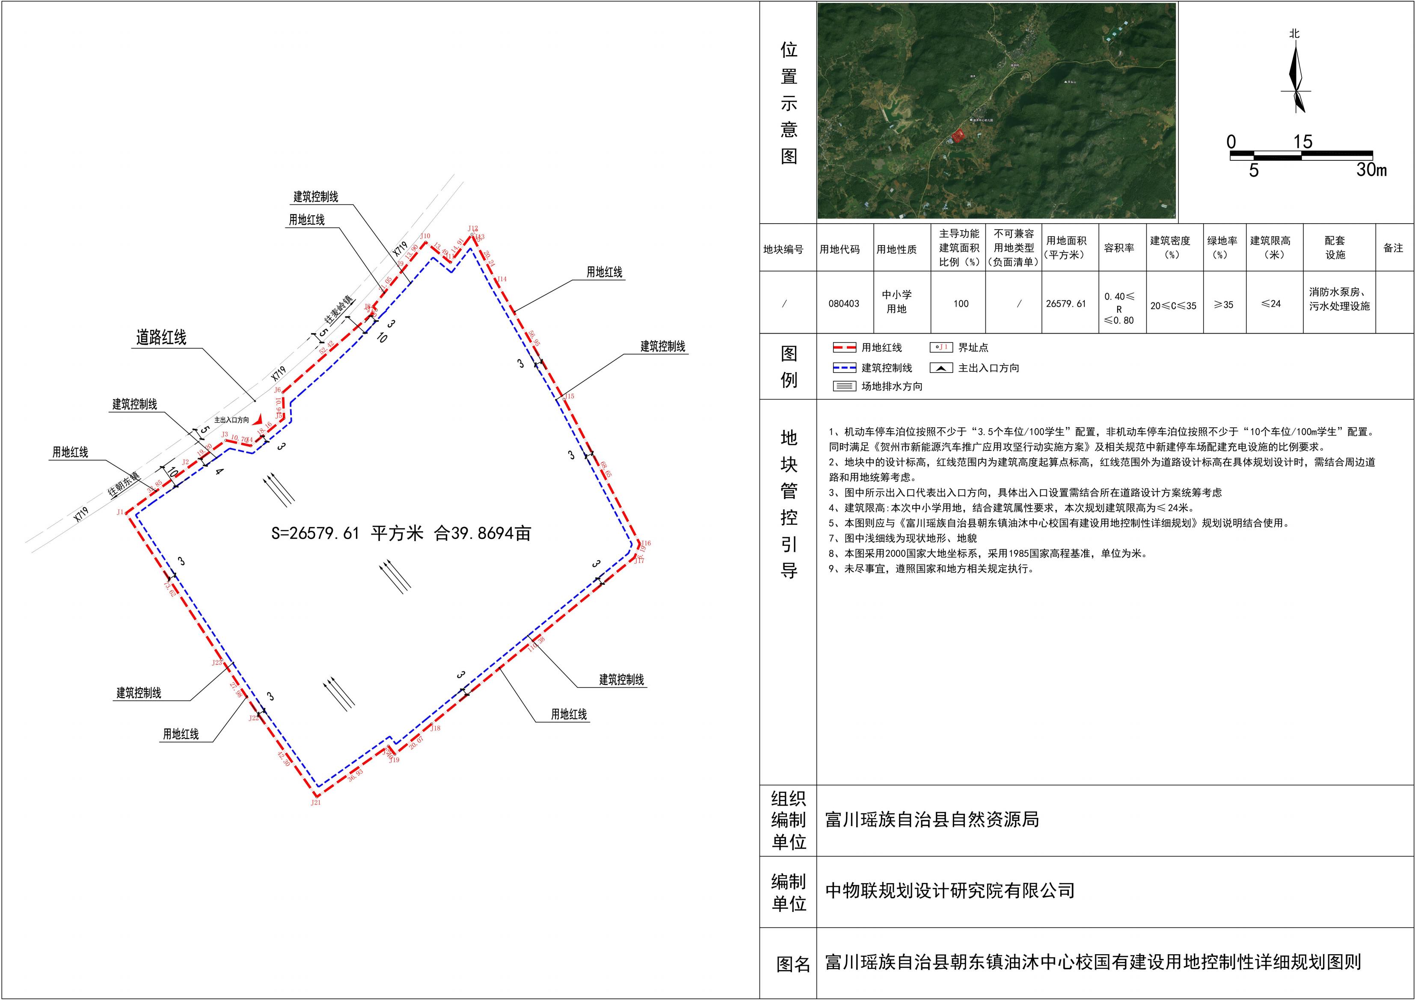Click the 0-30m scale bar
This screenshot has width=1415, height=1000.
tap(1301, 156)
